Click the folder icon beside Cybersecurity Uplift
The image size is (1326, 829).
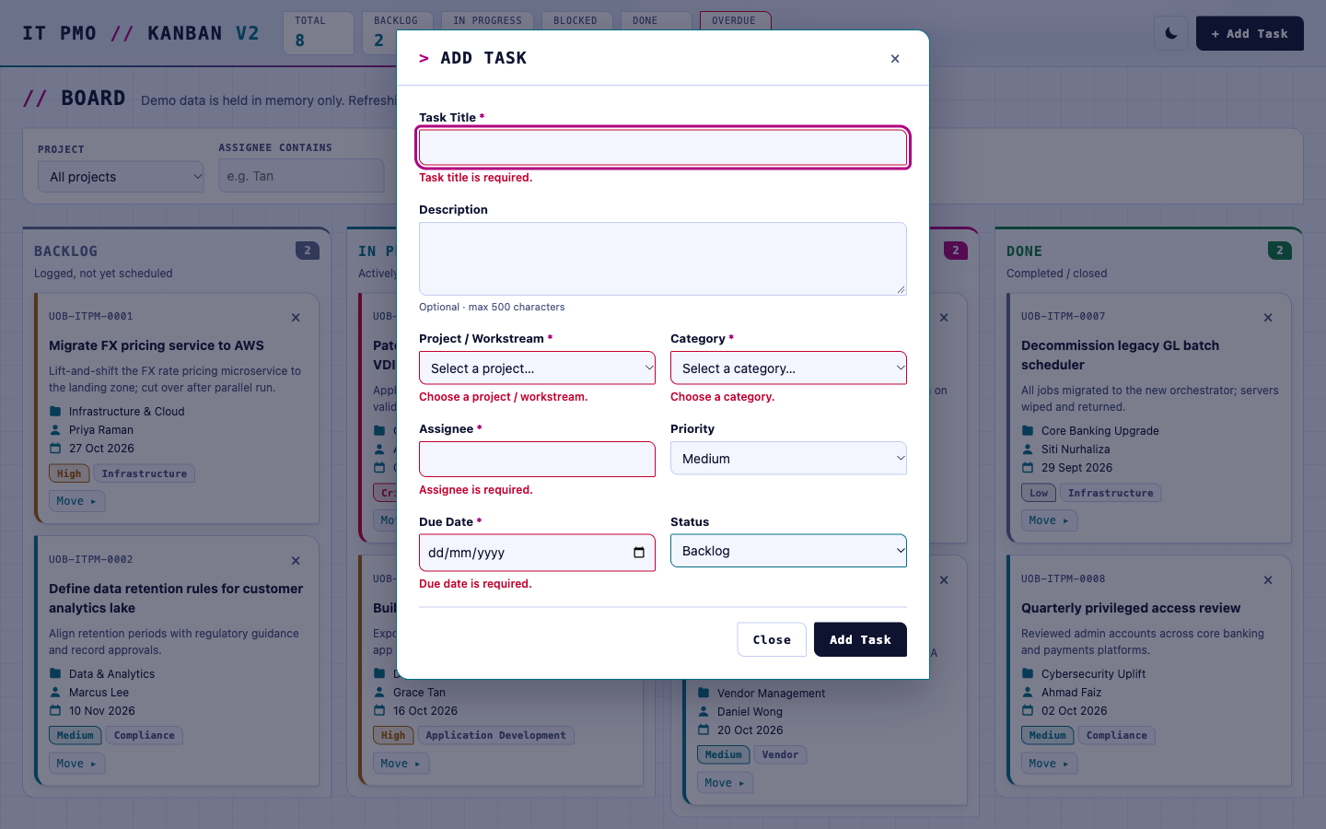click(x=1028, y=674)
